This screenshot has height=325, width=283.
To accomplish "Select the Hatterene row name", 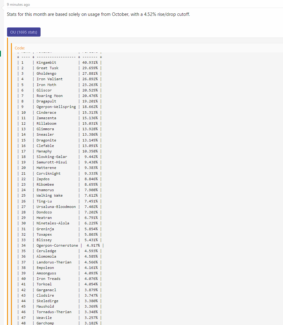I will 46,168.
